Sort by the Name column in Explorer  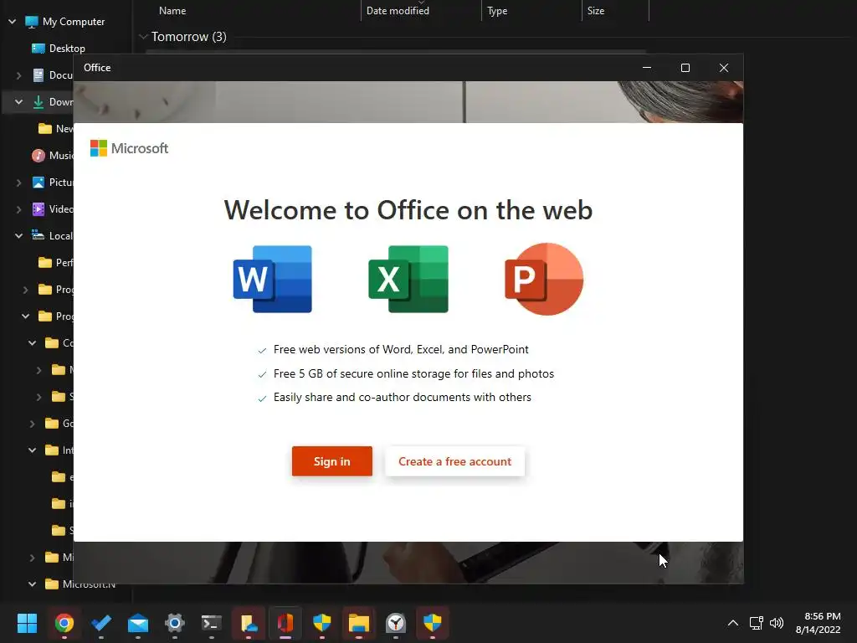(x=172, y=10)
